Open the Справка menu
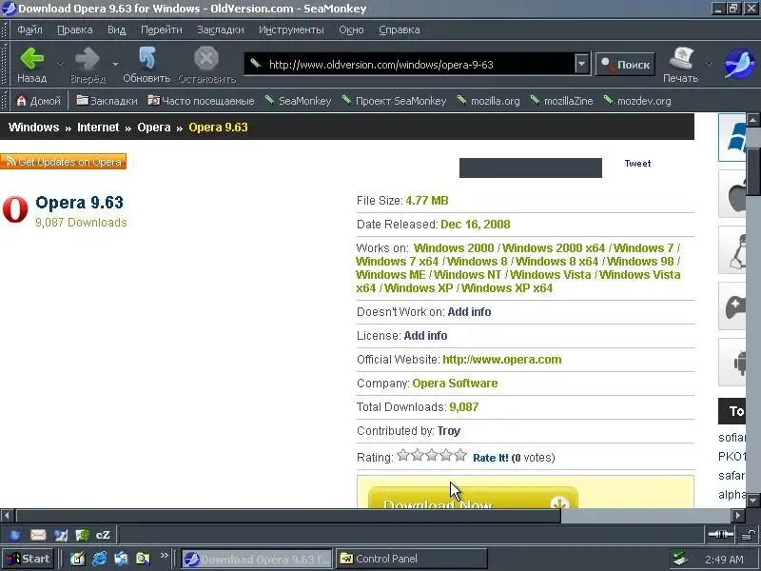The height and width of the screenshot is (571, 761). click(399, 30)
